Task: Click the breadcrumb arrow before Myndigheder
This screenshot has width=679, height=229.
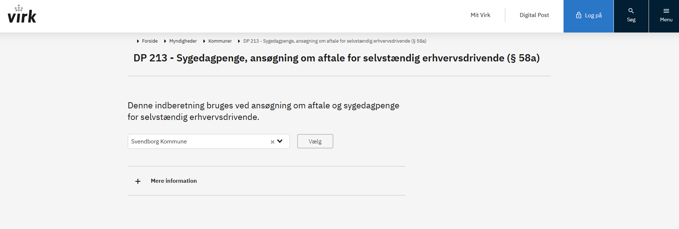Action: click(165, 41)
